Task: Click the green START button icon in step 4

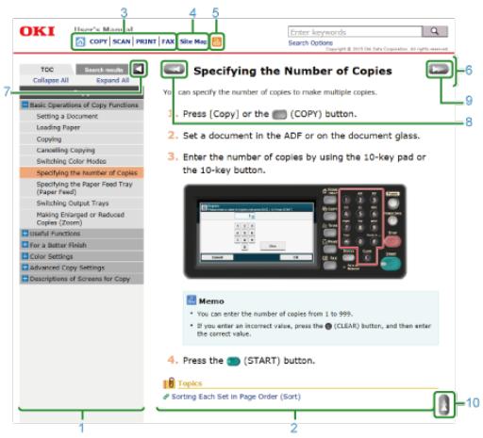Action: [233, 362]
